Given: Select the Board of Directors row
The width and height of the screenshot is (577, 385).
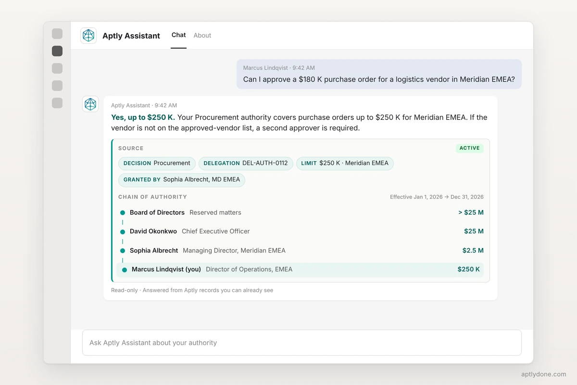Looking at the screenshot, I should point(301,212).
